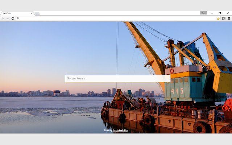Open the Ksenia Kudelkina photo credit link
232x145 pixels.
pyautogui.click(x=120, y=130)
